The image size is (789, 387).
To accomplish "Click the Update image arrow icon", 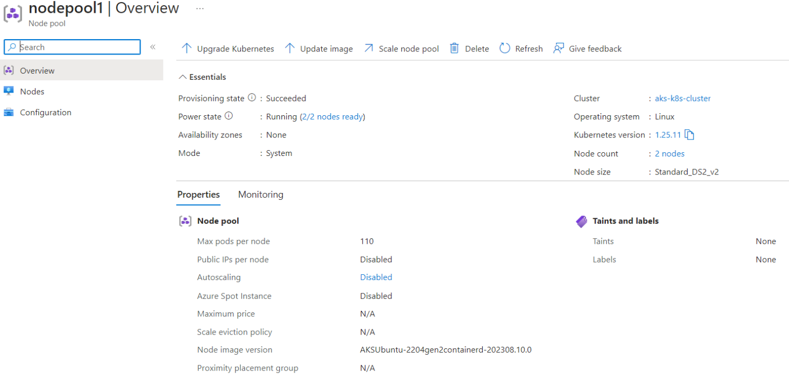I will tap(290, 48).
